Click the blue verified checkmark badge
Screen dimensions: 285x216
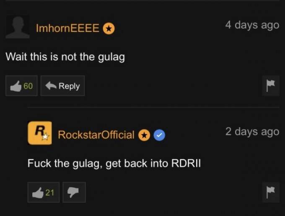click(x=159, y=135)
